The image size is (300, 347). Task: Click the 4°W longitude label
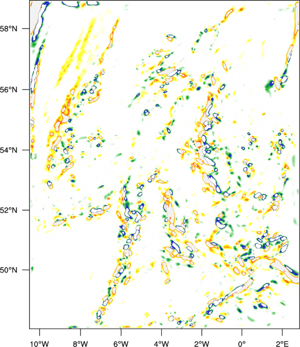point(162,344)
